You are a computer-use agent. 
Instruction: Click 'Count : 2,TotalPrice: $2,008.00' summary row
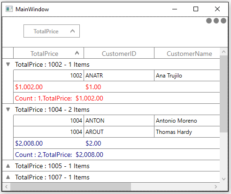pyautogui.click(x=116, y=155)
